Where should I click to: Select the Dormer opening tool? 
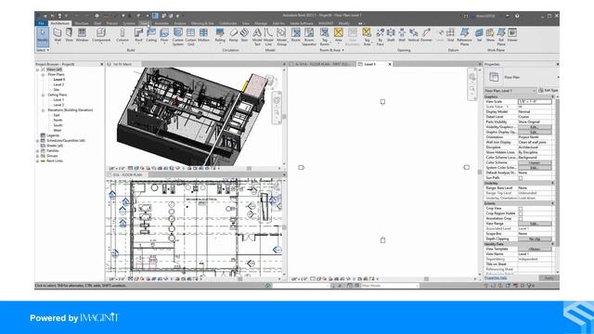pos(426,35)
